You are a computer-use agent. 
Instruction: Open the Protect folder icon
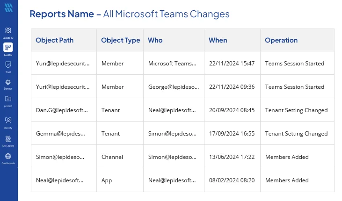(8, 99)
